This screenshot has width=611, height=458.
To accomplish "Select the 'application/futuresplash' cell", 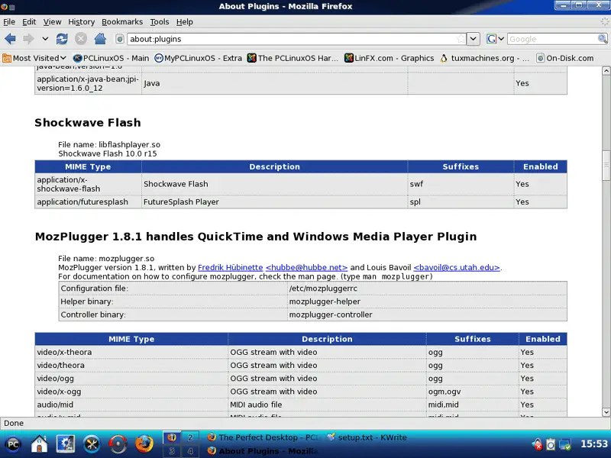I will [x=88, y=202].
